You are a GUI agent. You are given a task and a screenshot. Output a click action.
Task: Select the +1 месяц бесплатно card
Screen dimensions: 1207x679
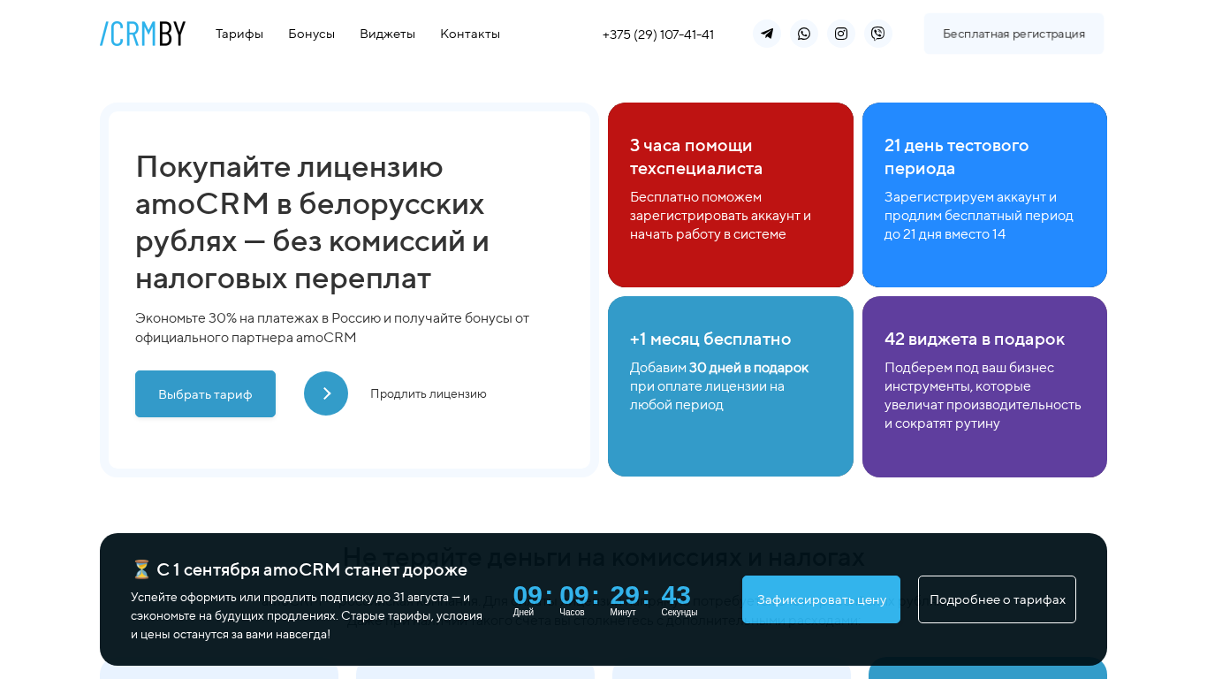(731, 386)
